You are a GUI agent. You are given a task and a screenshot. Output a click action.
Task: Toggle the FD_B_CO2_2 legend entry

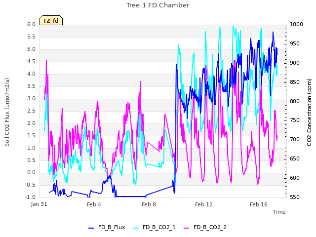click(205, 227)
